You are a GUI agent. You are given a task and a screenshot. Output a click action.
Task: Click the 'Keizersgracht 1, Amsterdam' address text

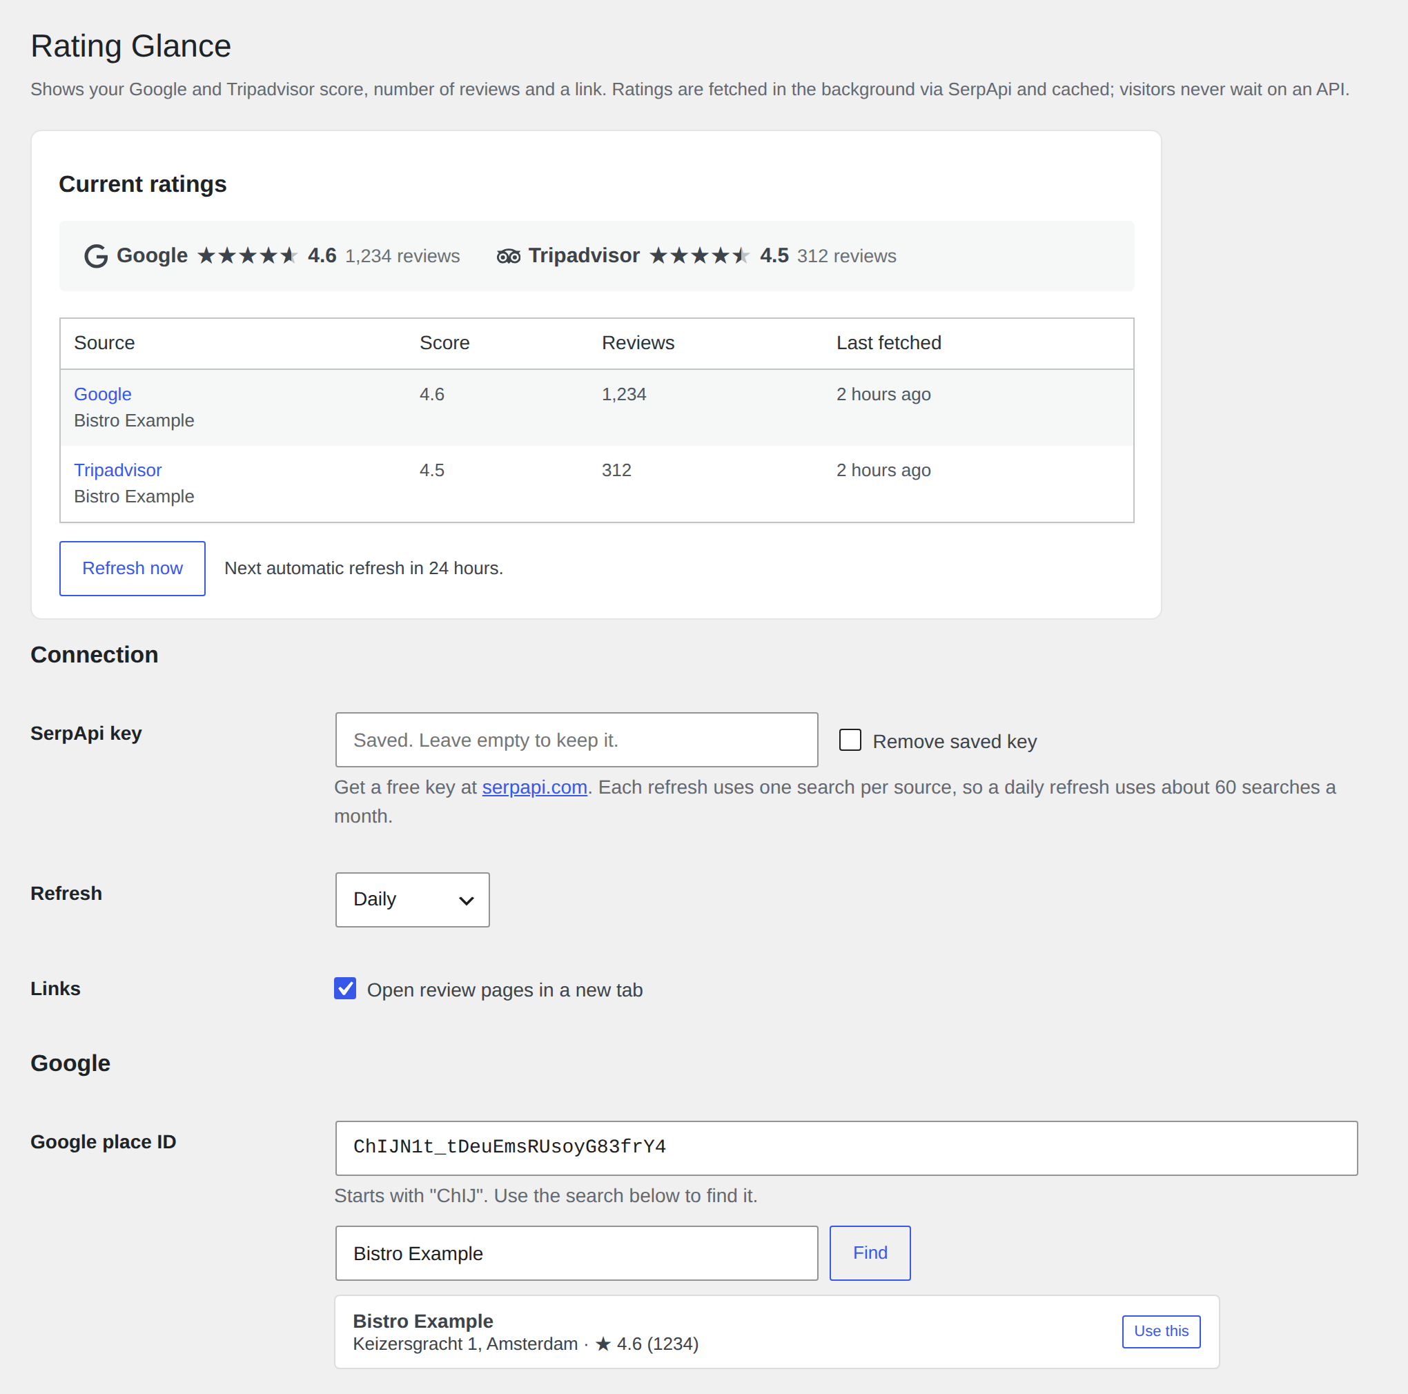[x=465, y=1343]
